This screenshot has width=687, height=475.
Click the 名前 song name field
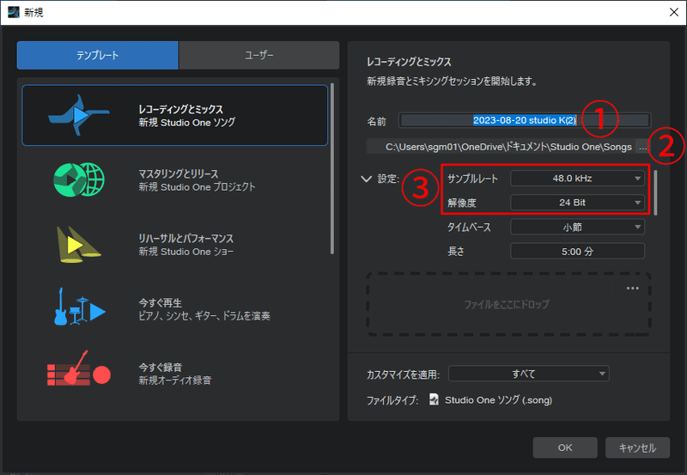point(525,120)
